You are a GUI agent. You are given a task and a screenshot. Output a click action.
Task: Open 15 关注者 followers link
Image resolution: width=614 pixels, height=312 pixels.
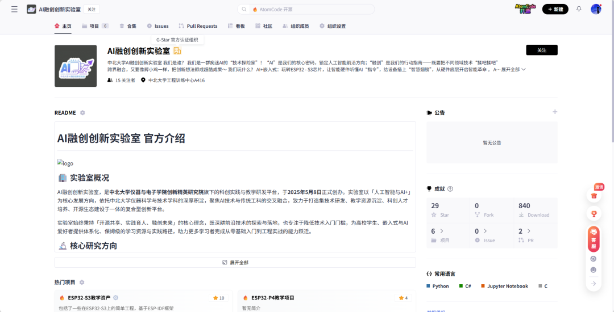click(x=122, y=81)
